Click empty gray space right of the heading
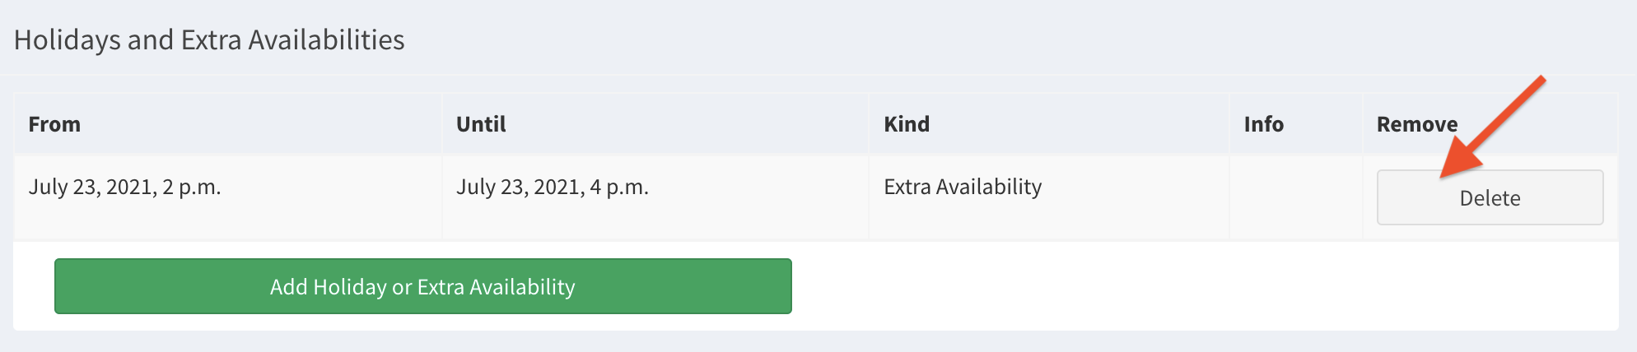This screenshot has width=1637, height=352. coord(988,40)
